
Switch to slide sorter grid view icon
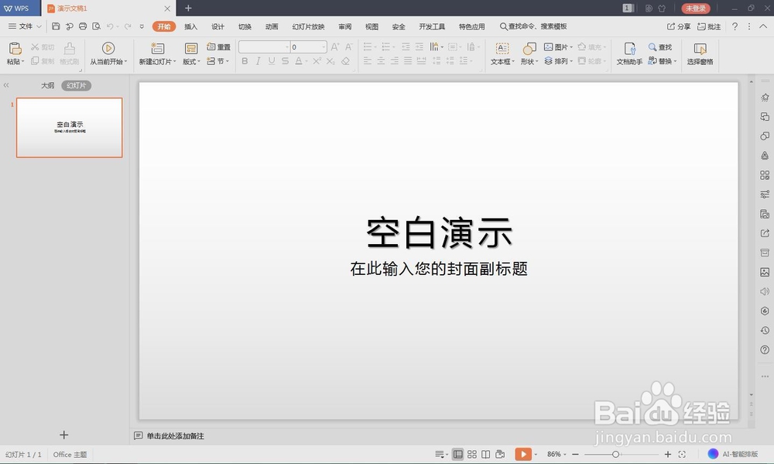pos(472,454)
